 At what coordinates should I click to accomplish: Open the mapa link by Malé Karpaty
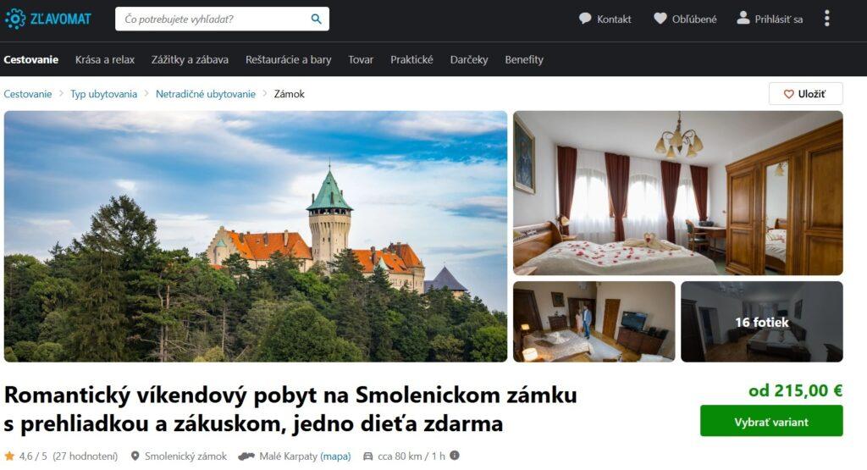(335, 456)
